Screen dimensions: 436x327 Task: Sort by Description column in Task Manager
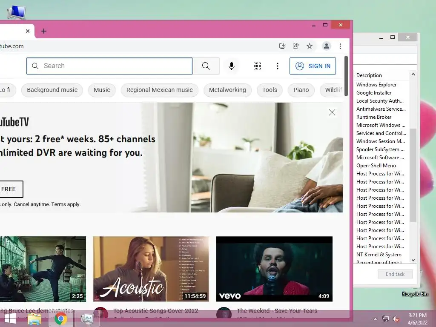[369, 75]
